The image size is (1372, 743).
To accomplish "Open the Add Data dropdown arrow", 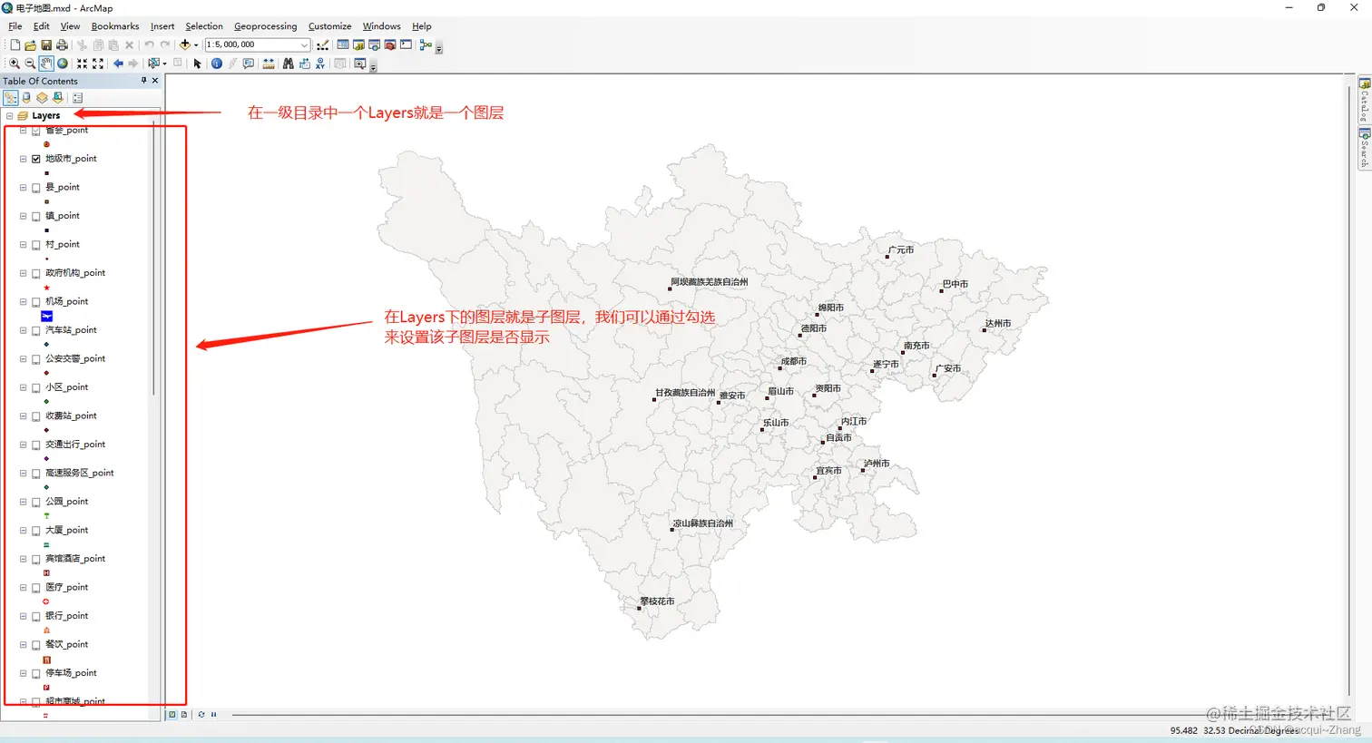I will pos(196,44).
